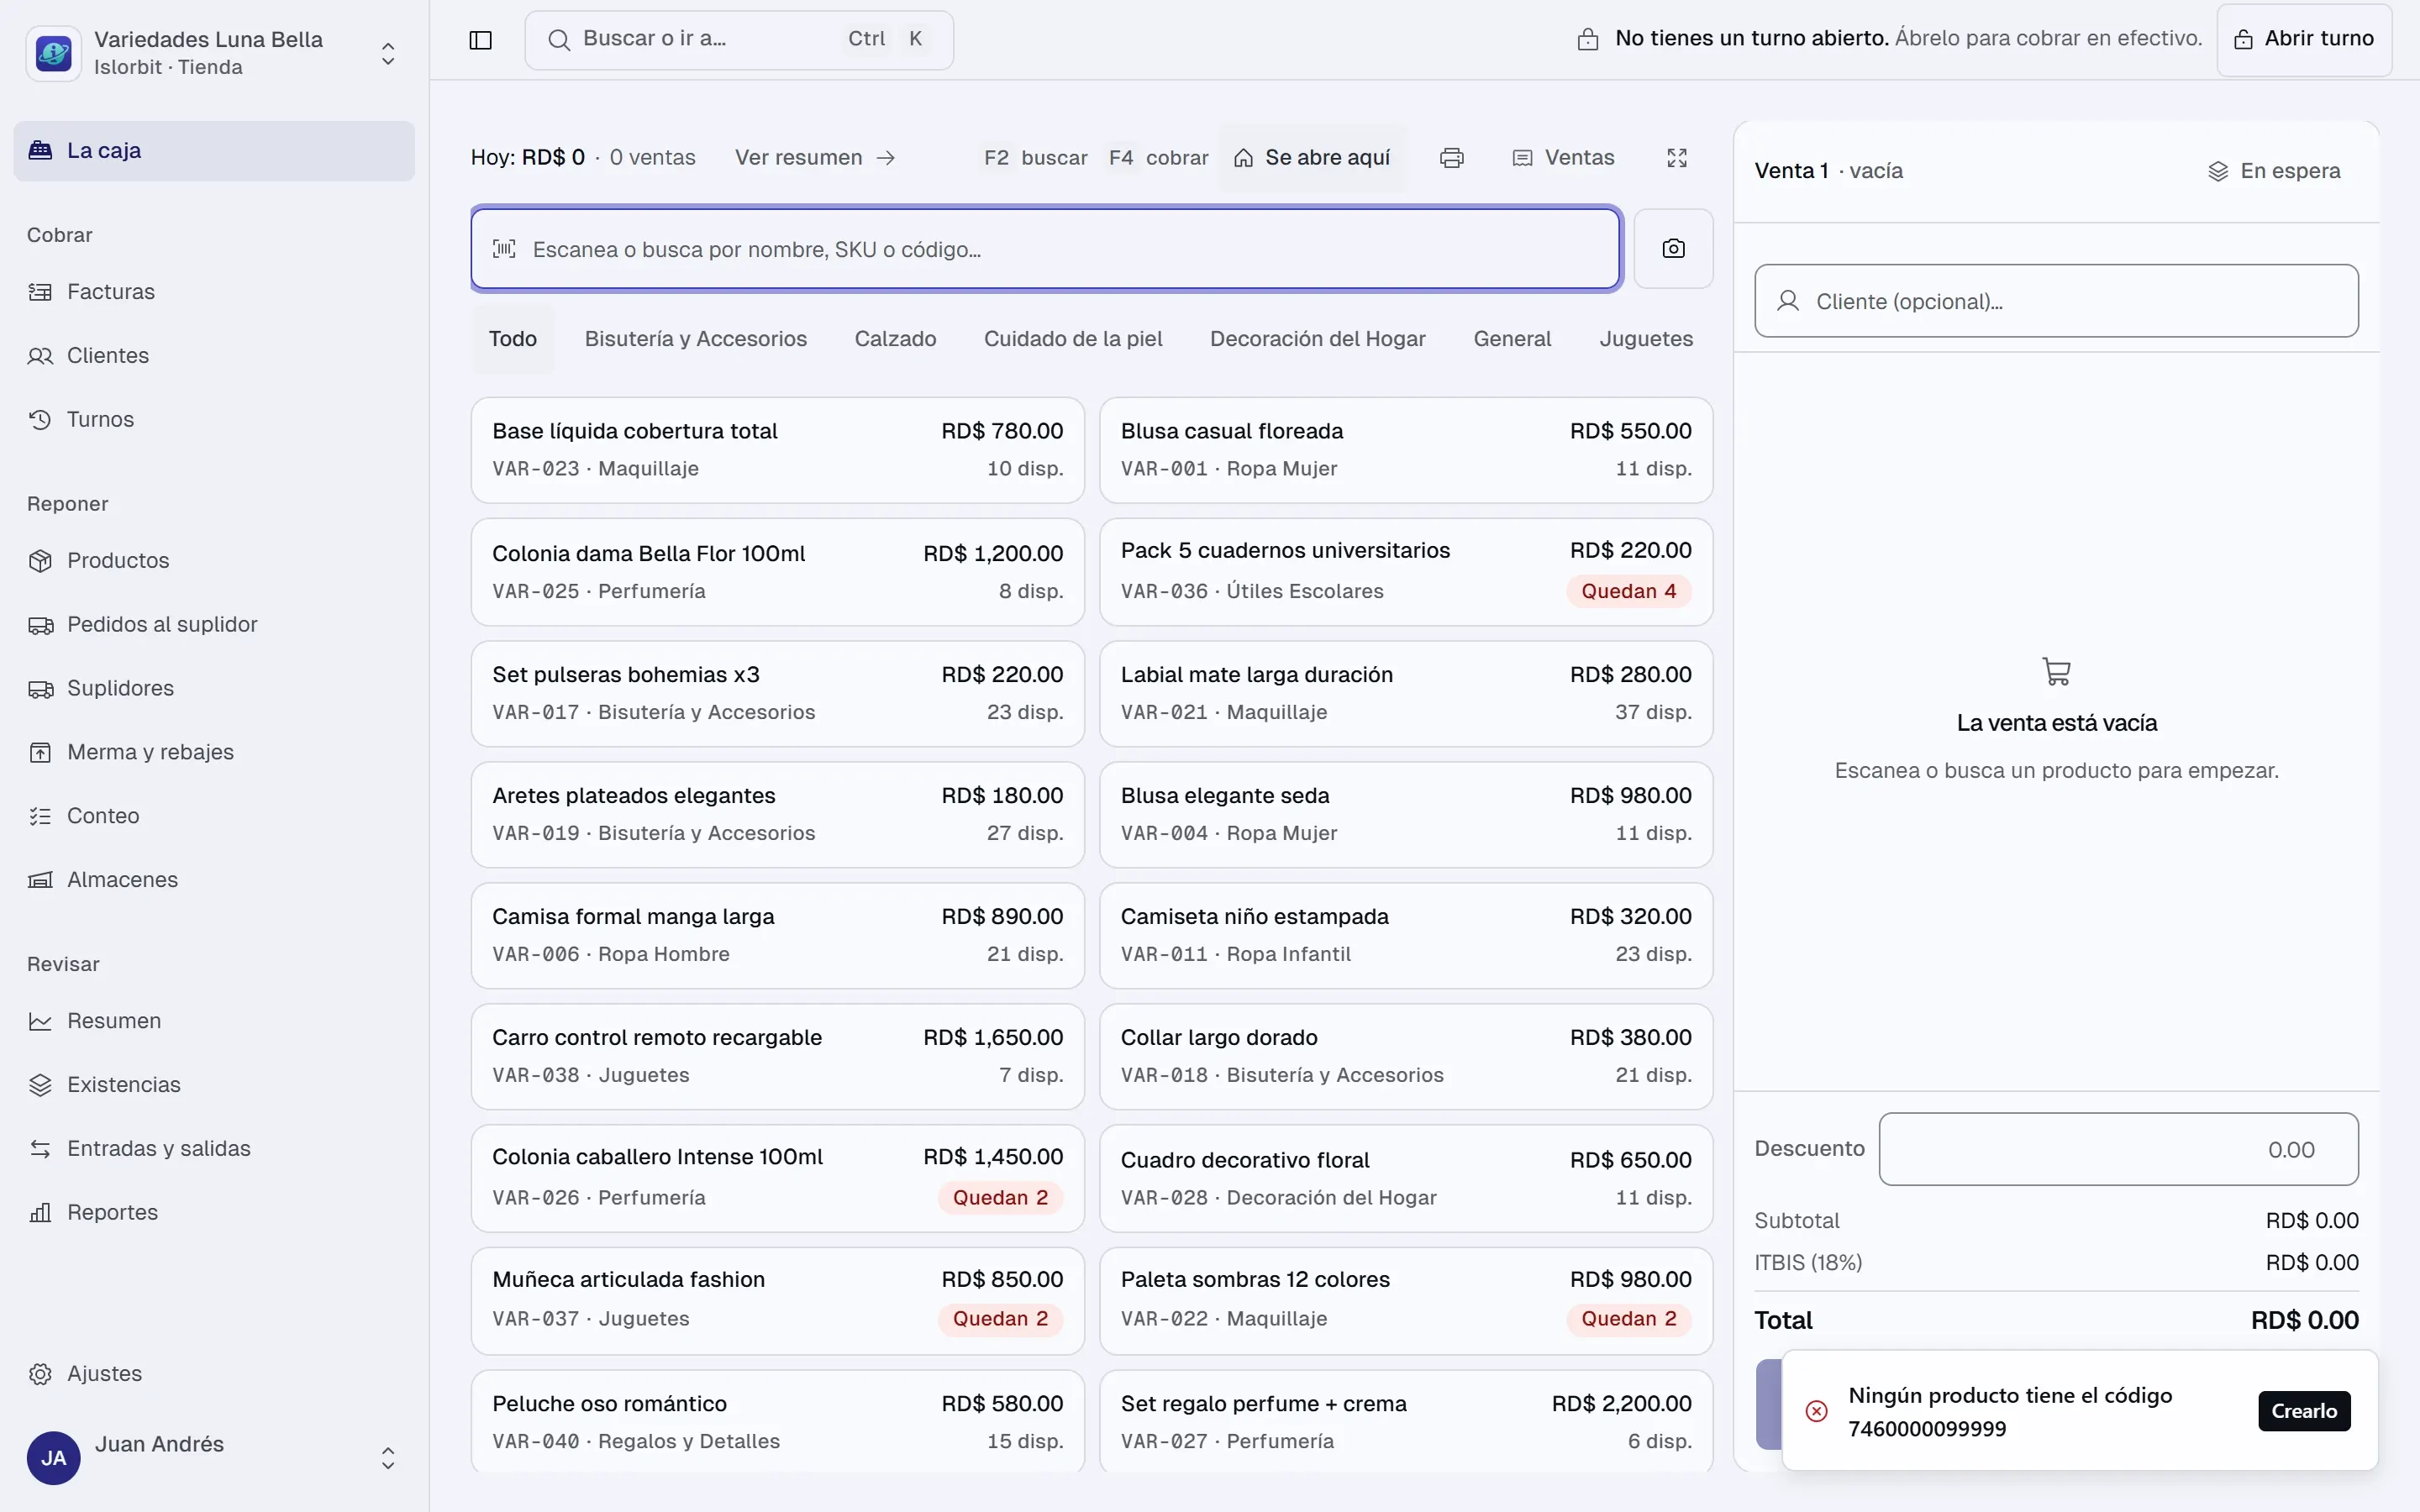Select the Calzado category tab

coord(895,340)
